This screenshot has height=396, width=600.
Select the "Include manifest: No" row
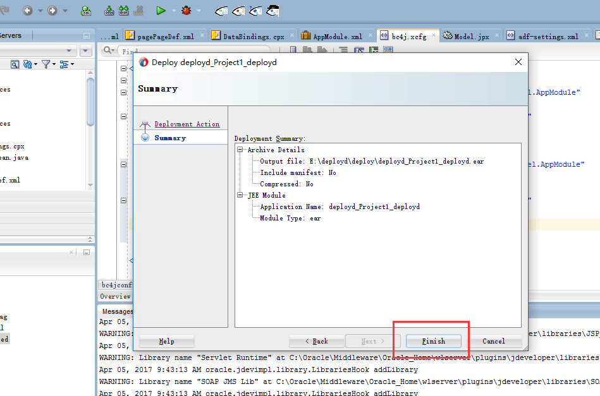(x=298, y=172)
